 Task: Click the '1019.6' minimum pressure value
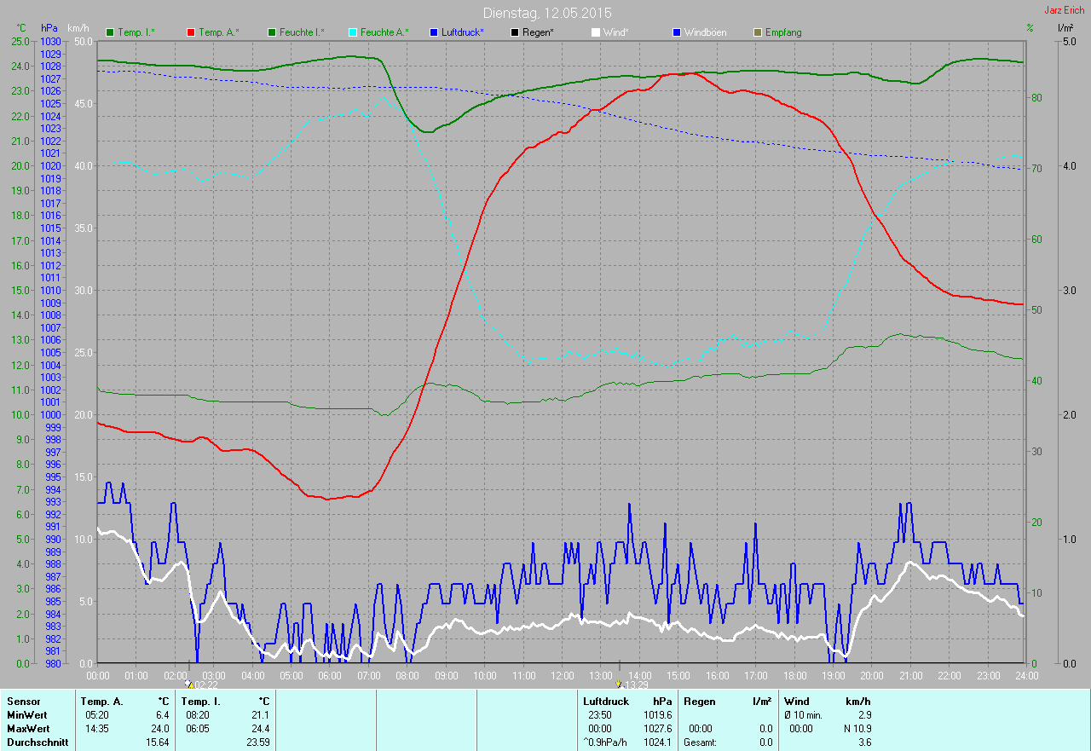656,715
